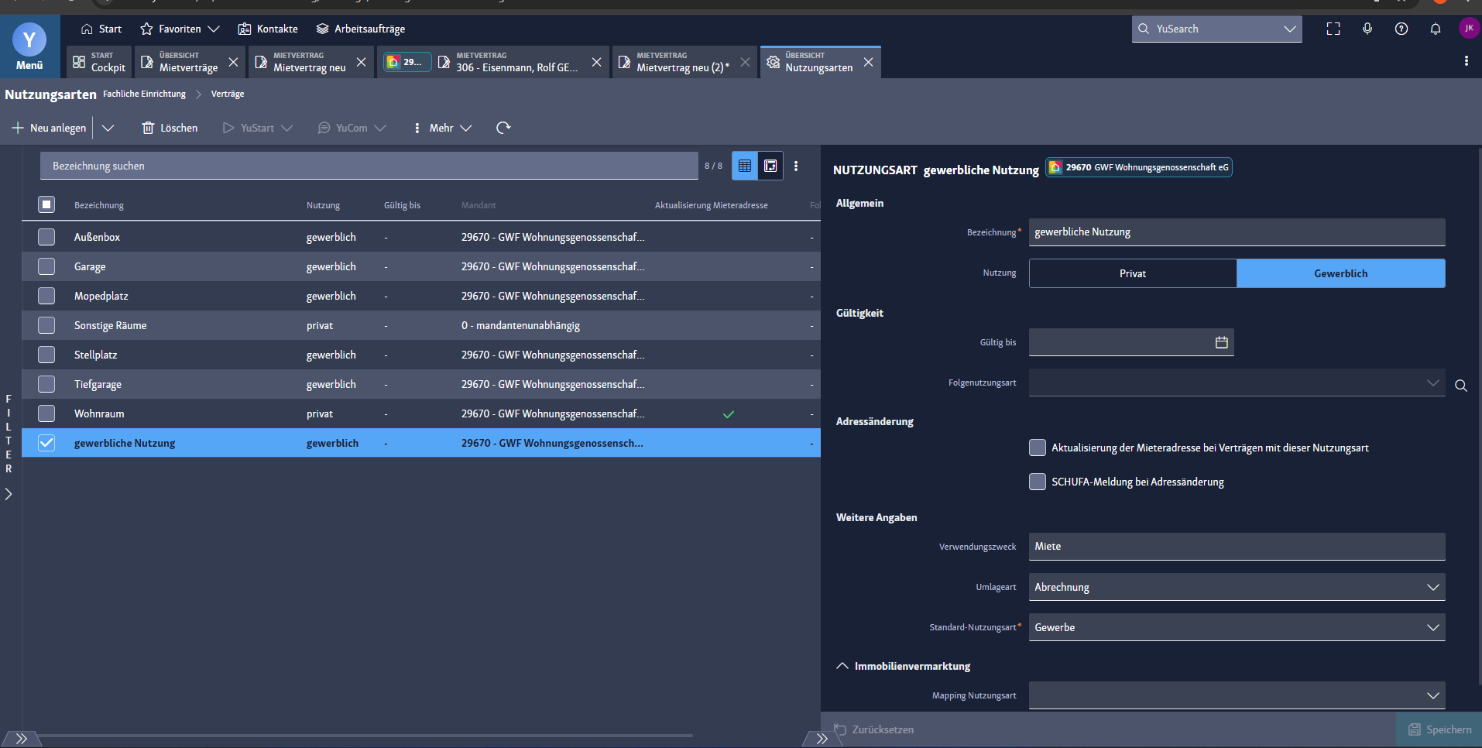Screen dimensions: 1482x748
Task: Open the notifications bell
Action: click(x=1435, y=29)
